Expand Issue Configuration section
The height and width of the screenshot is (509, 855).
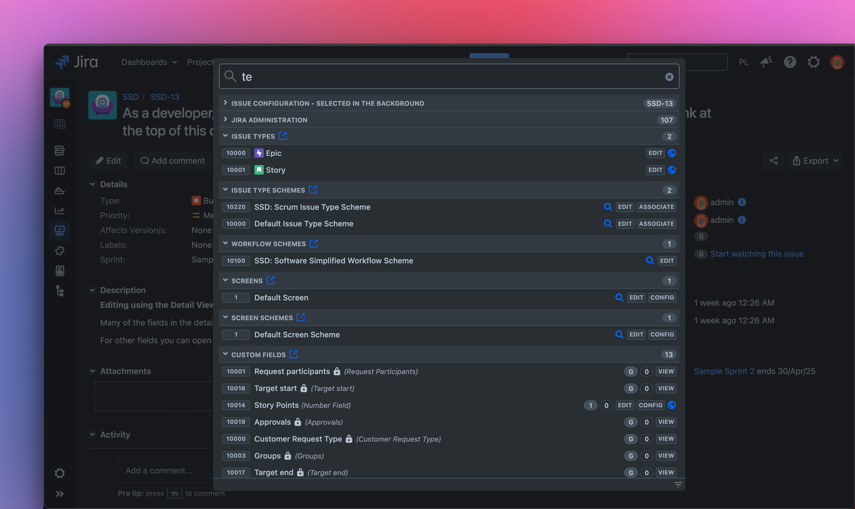pos(225,103)
